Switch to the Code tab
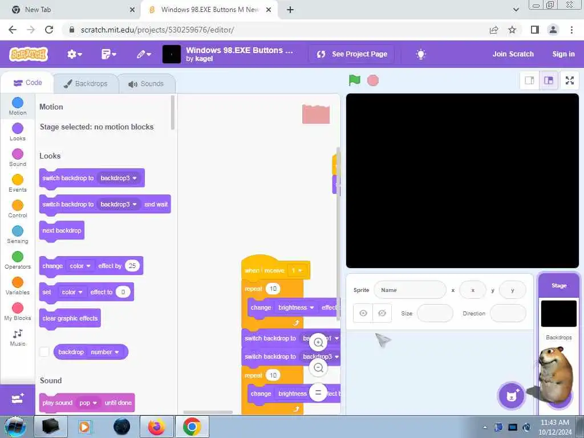The width and height of the screenshot is (584, 438). [x=27, y=83]
